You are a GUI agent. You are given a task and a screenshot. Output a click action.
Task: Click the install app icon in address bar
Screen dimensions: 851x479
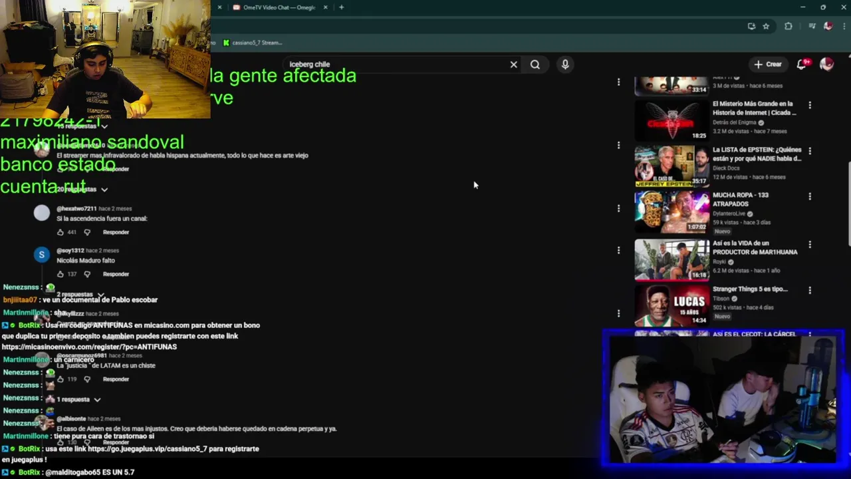pos(751,26)
